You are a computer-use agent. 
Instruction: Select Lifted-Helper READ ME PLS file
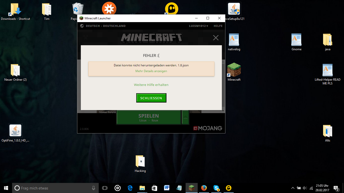pos(328,74)
